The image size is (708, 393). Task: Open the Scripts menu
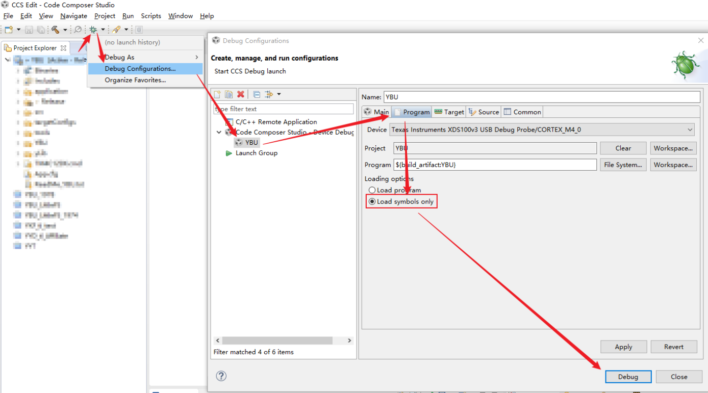[x=151, y=16]
